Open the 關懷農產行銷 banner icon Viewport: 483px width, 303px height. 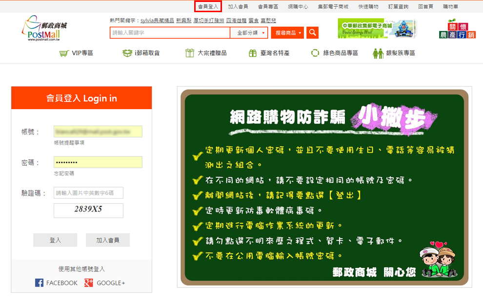(458, 29)
